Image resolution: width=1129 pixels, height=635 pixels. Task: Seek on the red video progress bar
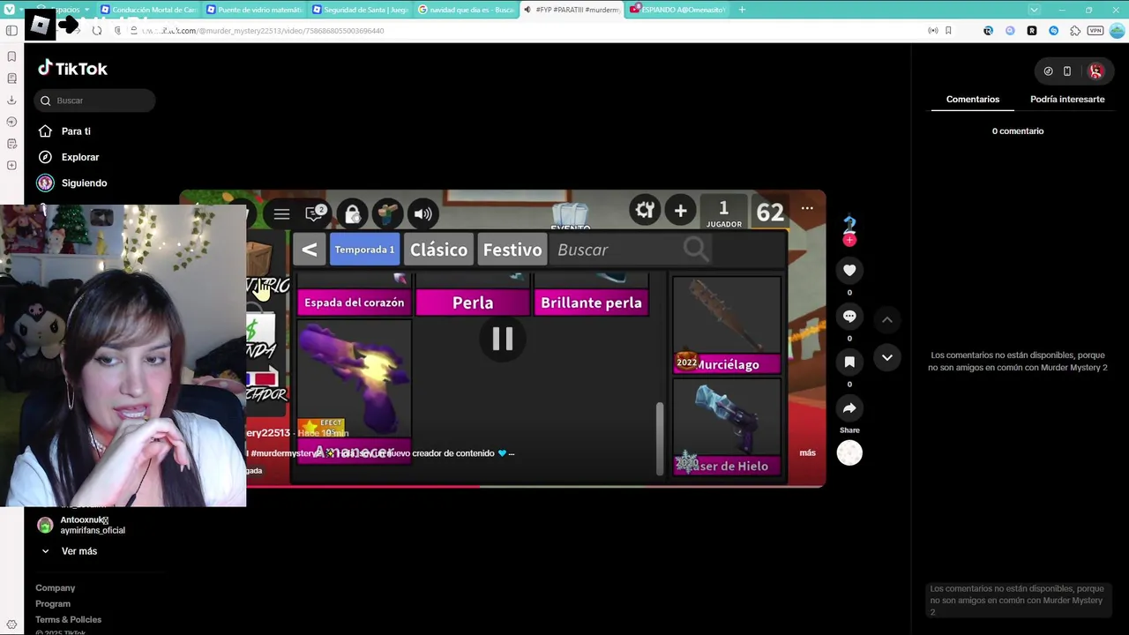[502, 486]
